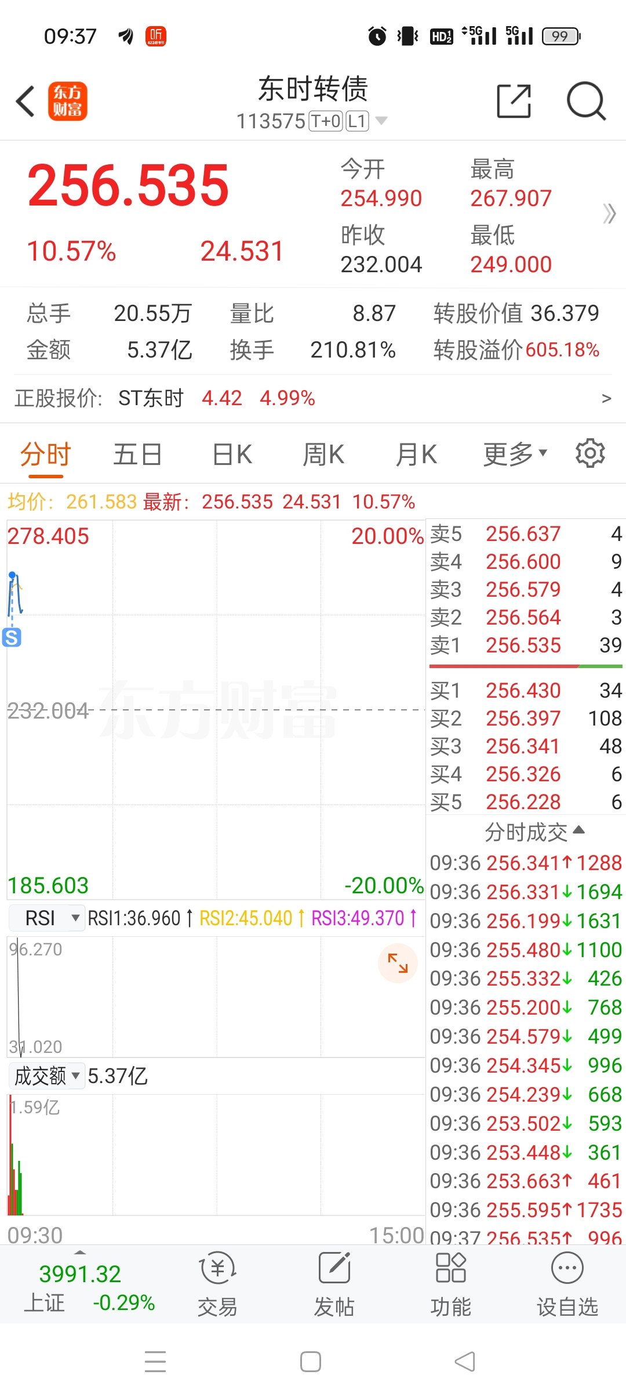Screen dimensions: 626x1400
Task: Tap 买1 bid price 256.430
Action: [x=523, y=690]
